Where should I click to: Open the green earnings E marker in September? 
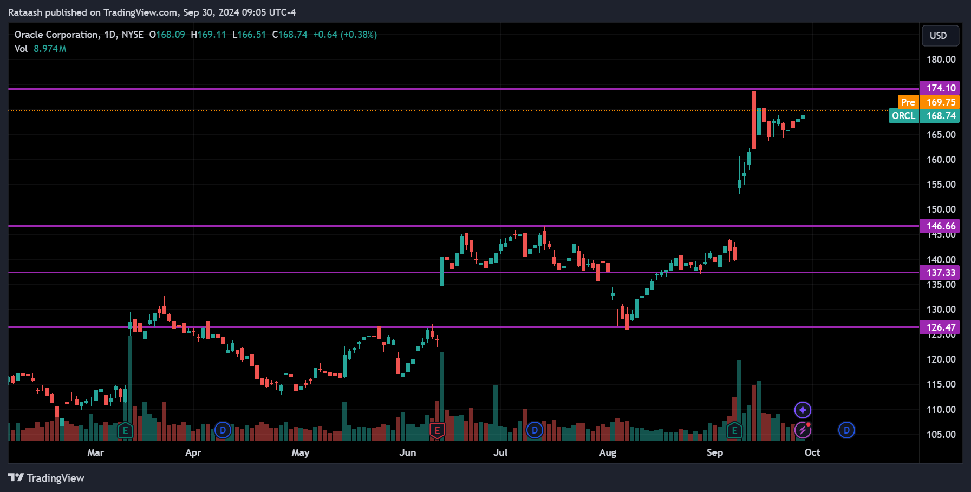734,431
